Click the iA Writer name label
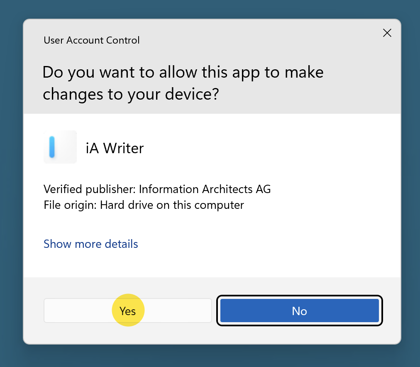The height and width of the screenshot is (367, 420). [x=115, y=148]
